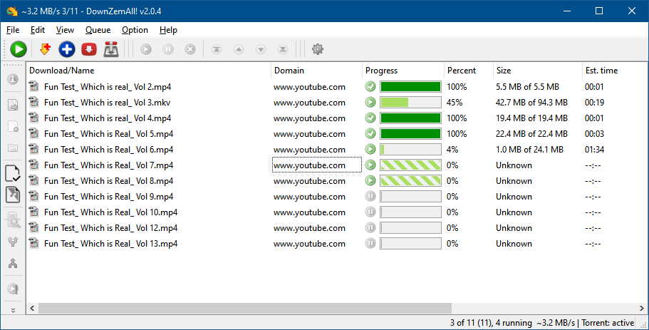Click the '01:34' estimated time cell
This screenshot has height=330, width=649.
pyautogui.click(x=594, y=150)
